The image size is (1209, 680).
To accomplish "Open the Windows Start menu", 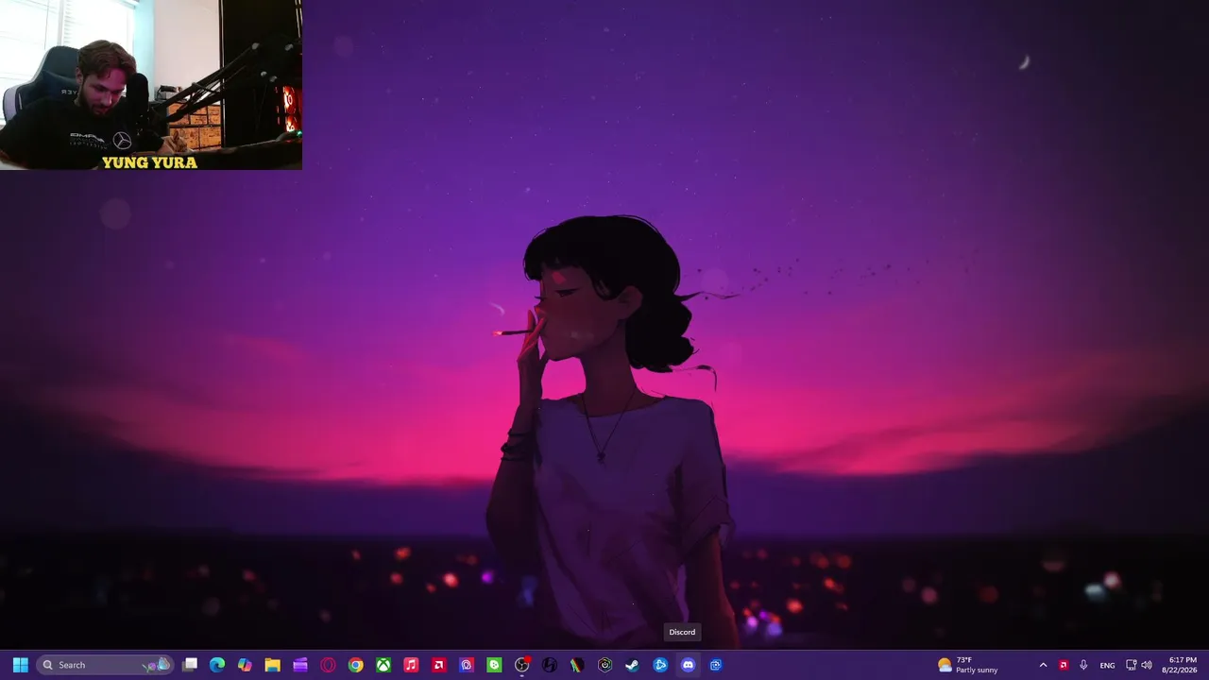I will (x=20, y=665).
